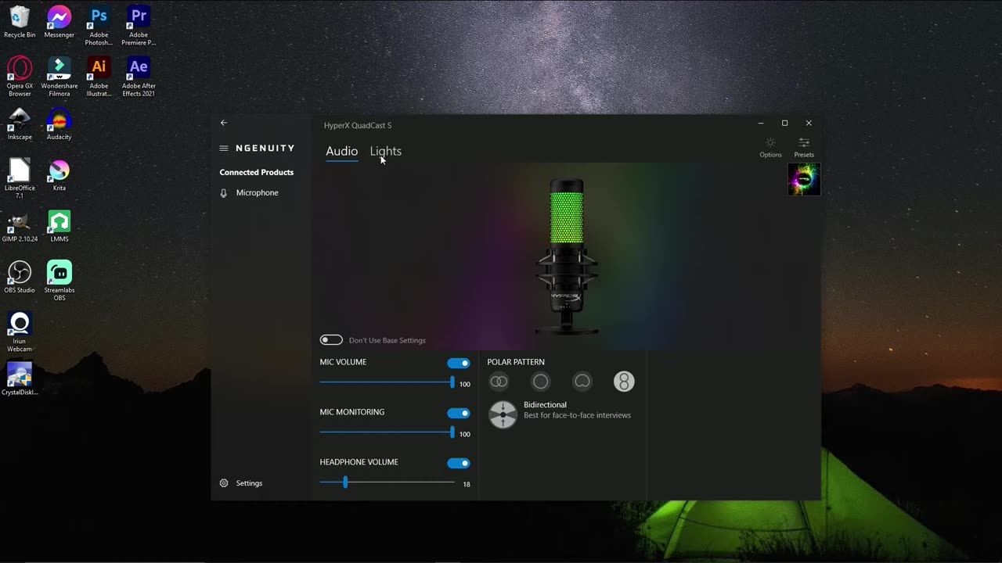Click the HyperX QuadCast S title
This screenshot has height=563, width=1002.
click(x=358, y=125)
